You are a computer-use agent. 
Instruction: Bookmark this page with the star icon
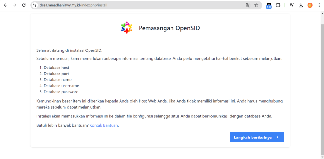256,5
